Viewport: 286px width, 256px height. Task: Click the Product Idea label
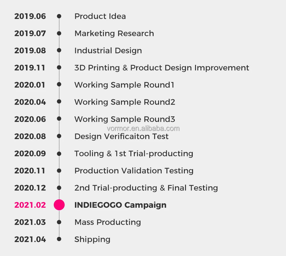[x=100, y=16]
